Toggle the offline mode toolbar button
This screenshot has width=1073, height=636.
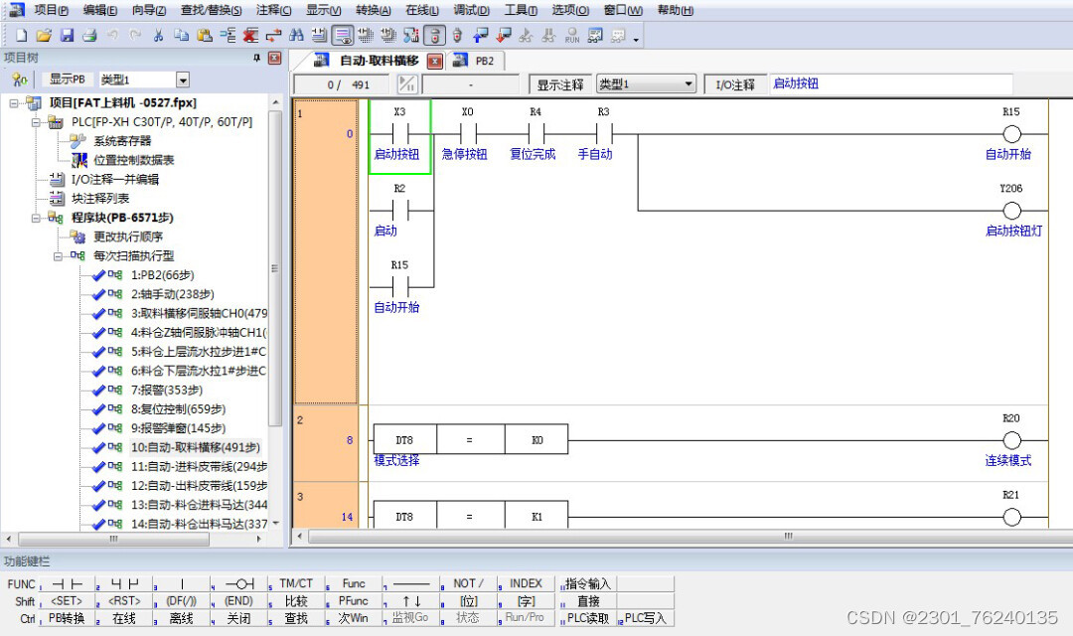[434, 35]
